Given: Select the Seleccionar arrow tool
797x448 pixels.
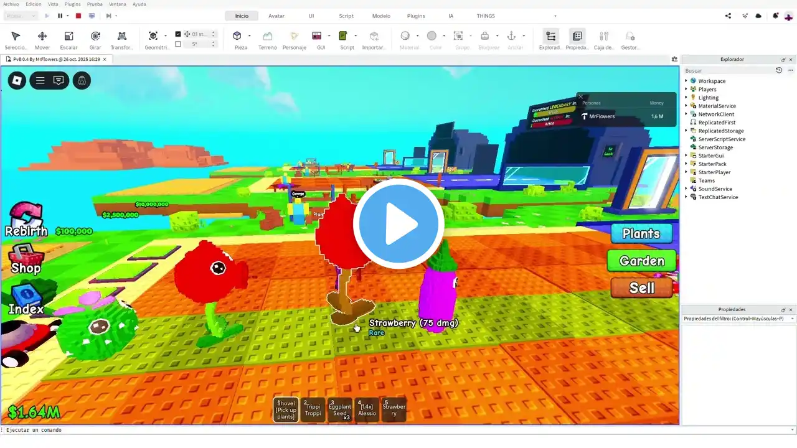Looking at the screenshot, I should pyautogui.click(x=16, y=40).
